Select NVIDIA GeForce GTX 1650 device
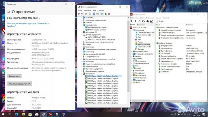The height and width of the screenshot is (117, 208). point(97,30)
